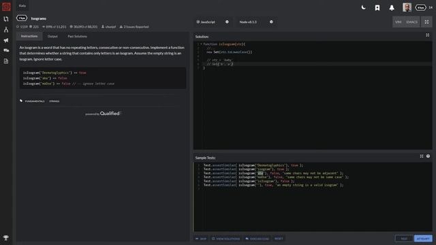This screenshot has width=436, height=245.
Task: Switch to the Instructions tab
Action: [x=29, y=36]
